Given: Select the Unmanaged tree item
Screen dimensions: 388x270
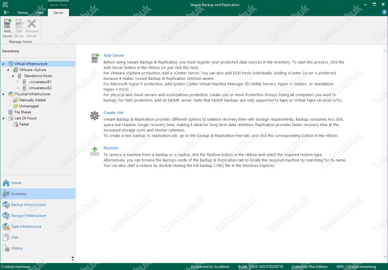Looking at the screenshot, I should tap(29, 106).
